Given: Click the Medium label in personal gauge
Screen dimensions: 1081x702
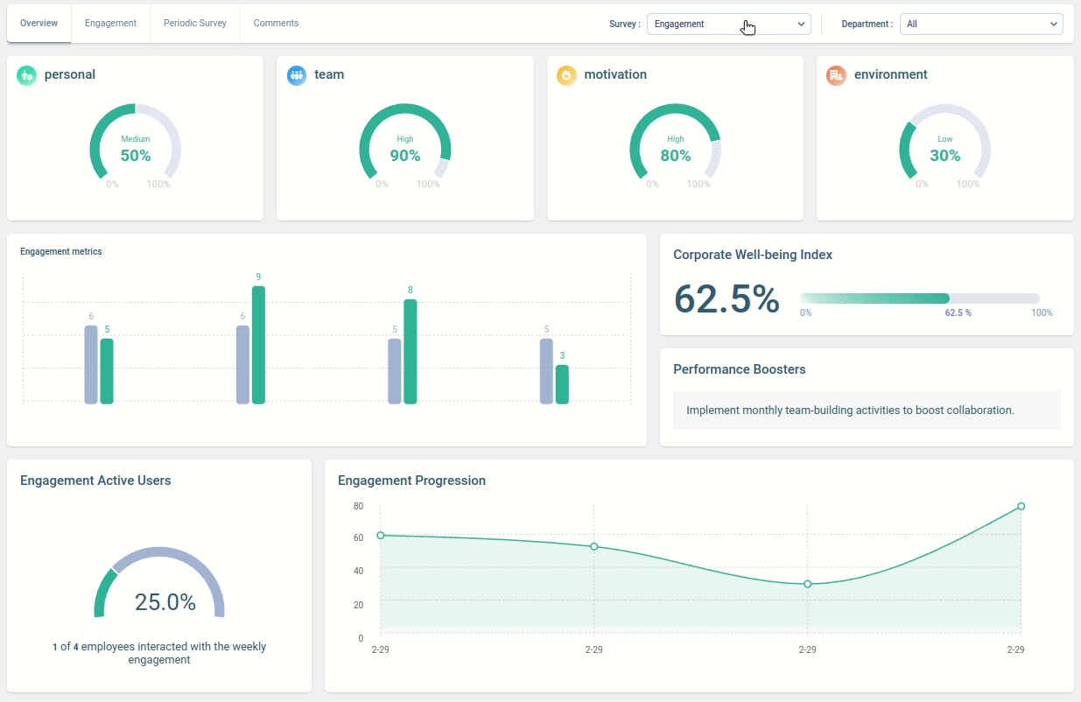Looking at the screenshot, I should (136, 139).
